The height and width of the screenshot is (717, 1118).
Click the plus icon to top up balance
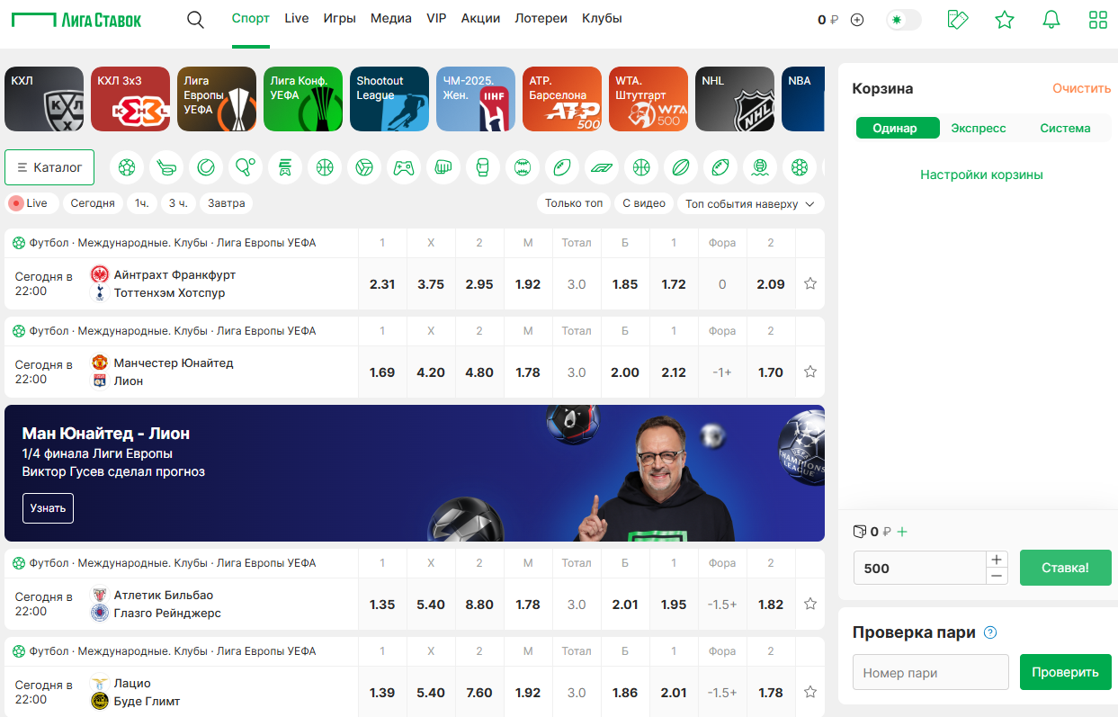(x=857, y=20)
